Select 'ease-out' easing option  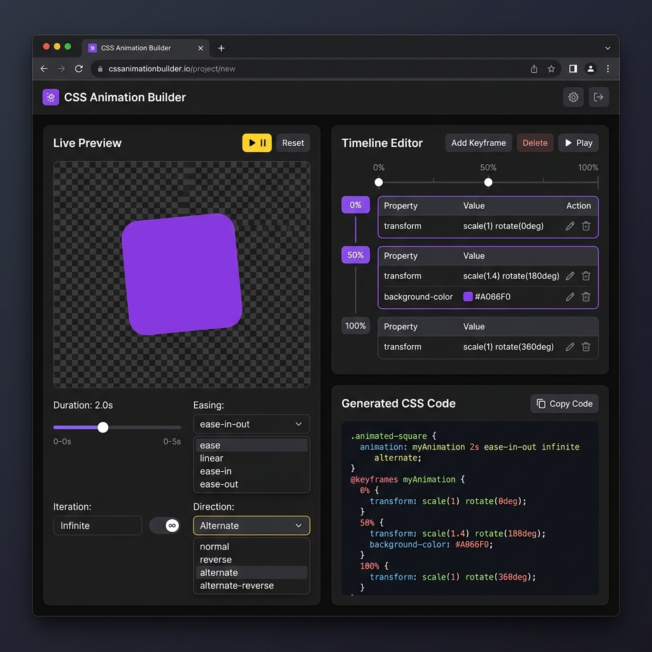click(251, 484)
